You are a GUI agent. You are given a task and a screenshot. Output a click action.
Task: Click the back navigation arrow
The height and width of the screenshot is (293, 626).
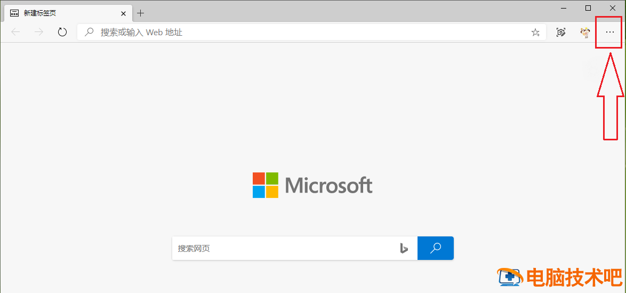[x=15, y=33]
